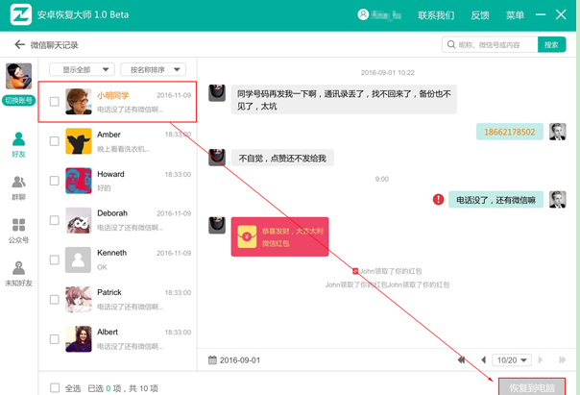
Task: Tick the checkbox next to Amber
Action: pos(55,141)
